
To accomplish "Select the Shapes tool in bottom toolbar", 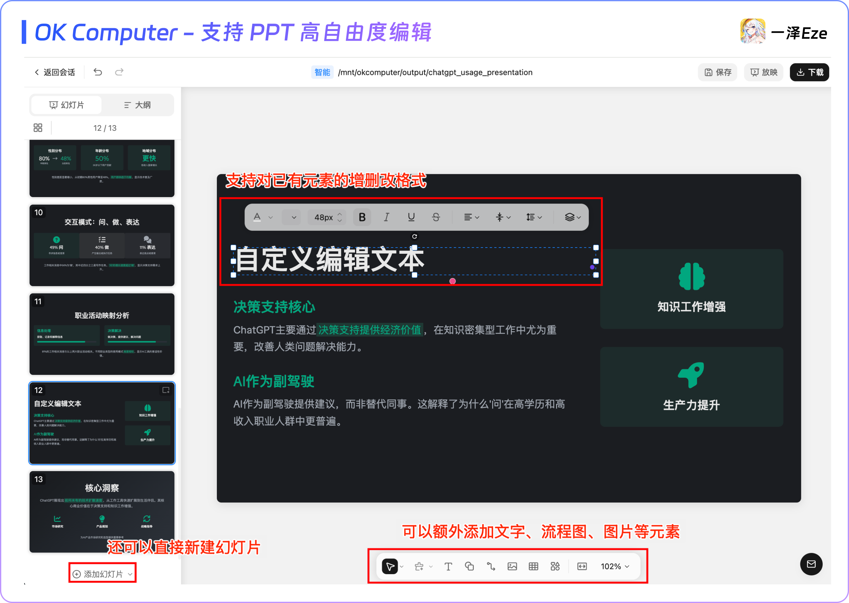I will 469,566.
